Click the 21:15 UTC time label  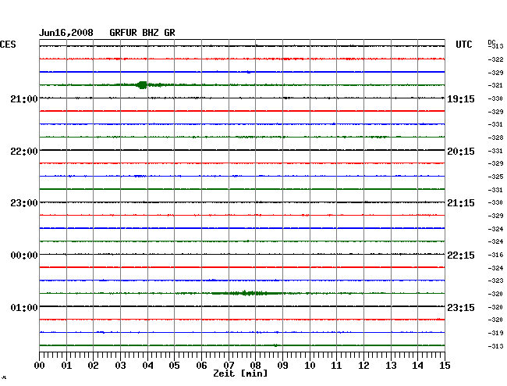pos(461,203)
